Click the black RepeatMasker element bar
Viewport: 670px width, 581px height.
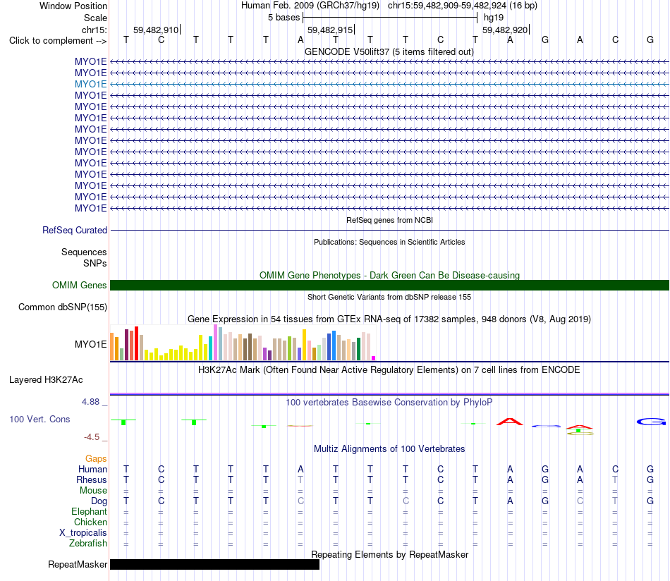pyautogui.click(x=214, y=564)
